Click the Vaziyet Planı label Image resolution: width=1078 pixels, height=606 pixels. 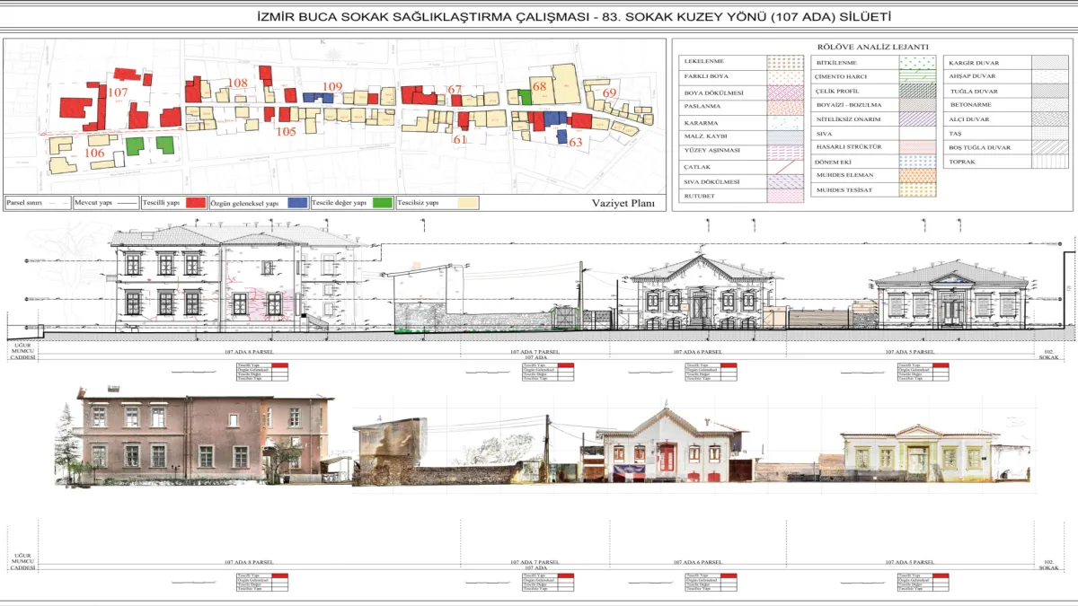(x=622, y=204)
